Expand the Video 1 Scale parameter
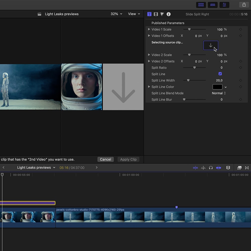Screen dimensions: 251x251 pos(149,29)
